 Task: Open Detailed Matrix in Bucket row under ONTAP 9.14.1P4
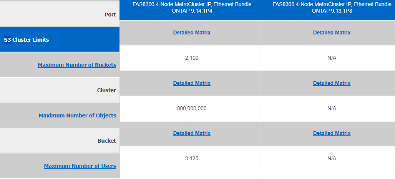(192, 133)
